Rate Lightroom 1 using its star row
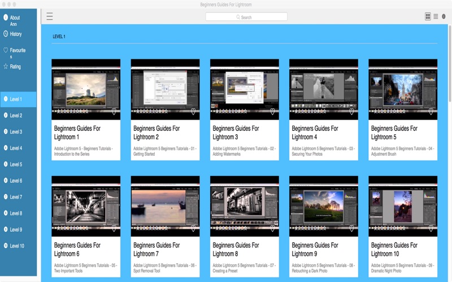Screen dimensions: 452x282 pos(73,111)
